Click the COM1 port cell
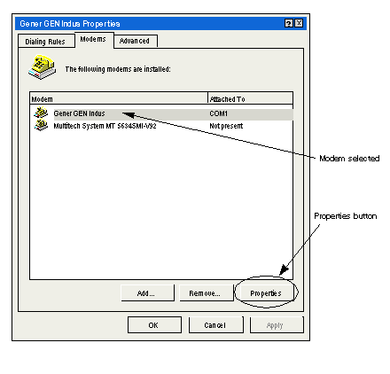This screenshot has height=374, width=390. point(219,113)
